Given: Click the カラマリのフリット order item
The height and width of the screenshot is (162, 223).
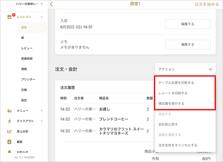Looking at the screenshot, I should coord(121,131).
